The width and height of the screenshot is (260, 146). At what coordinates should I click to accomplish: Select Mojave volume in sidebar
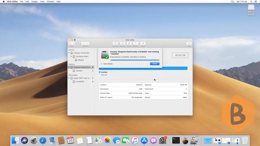pos(81,60)
